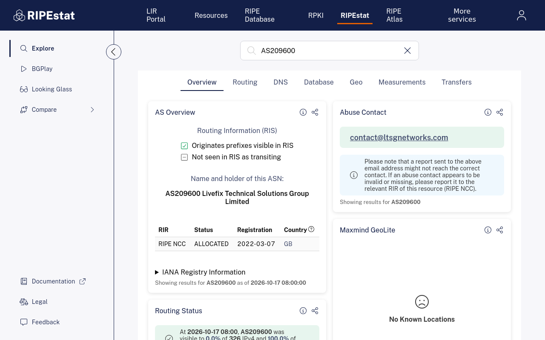Show info for the Routing Status widget
Screen dimensions: 545x340
coord(303,311)
